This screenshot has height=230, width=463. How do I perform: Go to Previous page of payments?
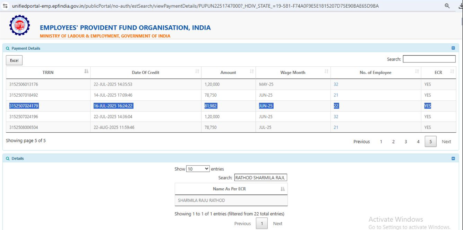pyautogui.click(x=361, y=141)
